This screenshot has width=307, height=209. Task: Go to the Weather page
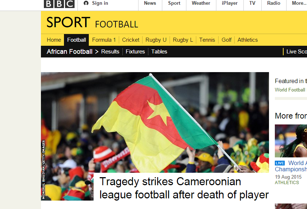(x=201, y=3)
